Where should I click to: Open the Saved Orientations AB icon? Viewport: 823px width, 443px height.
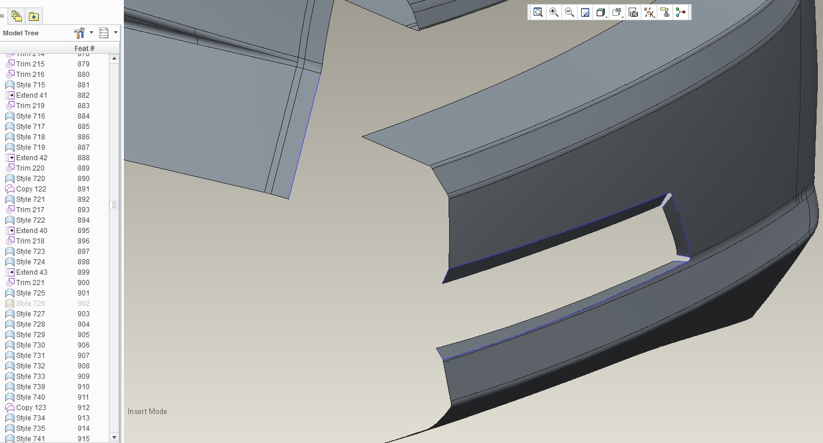tap(617, 12)
